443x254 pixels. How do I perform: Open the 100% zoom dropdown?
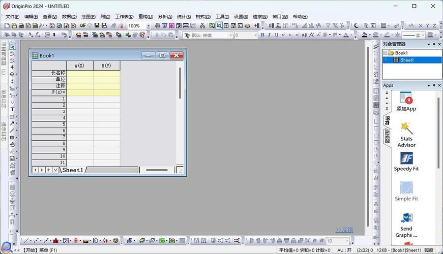pyautogui.click(x=149, y=26)
